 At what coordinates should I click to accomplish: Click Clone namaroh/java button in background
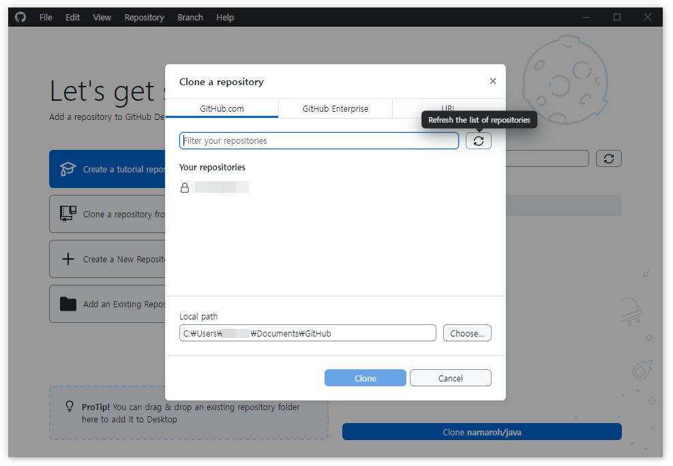click(x=481, y=432)
